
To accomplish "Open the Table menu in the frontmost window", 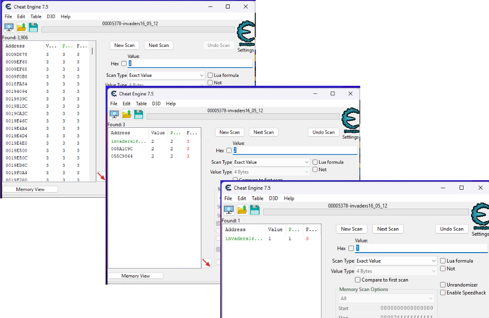I will click(257, 198).
